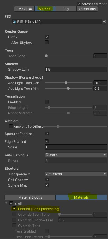Screen dimensions: 108x239
Task: Select the MaterialBlocks button
Action: pyautogui.click(x=30, y=197)
